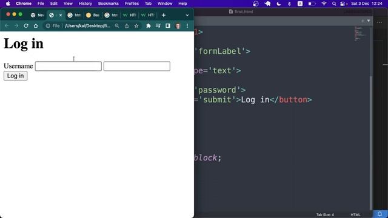Click the address bar URL
The image size is (388, 218).
(x=87, y=25)
